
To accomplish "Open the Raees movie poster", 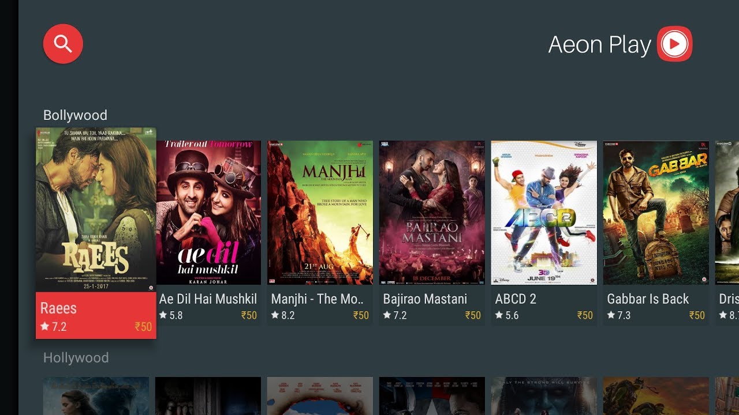I will (96, 210).
